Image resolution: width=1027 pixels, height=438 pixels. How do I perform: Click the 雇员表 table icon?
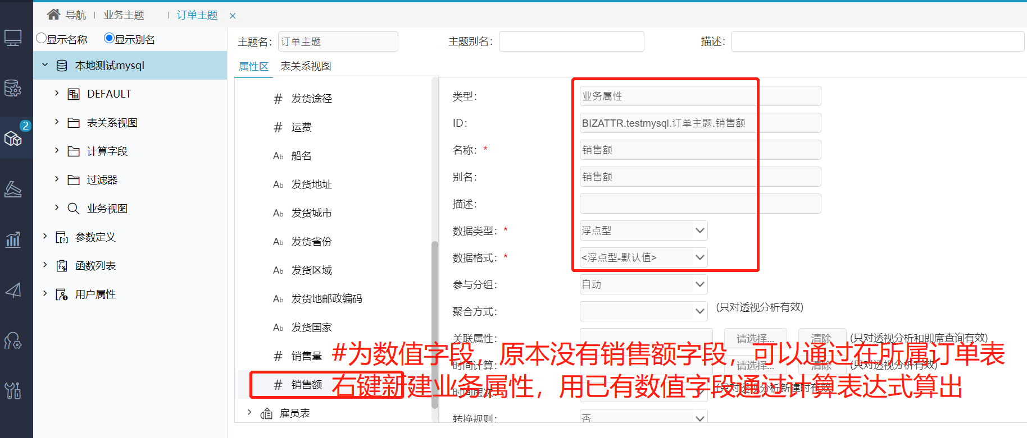(x=266, y=414)
